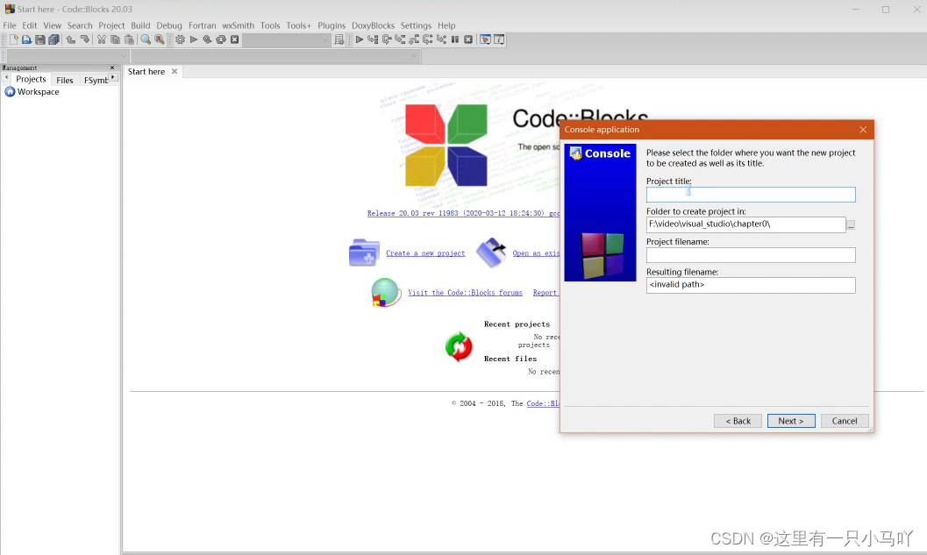Click the Project filename input field
The image size is (927, 555).
tap(751, 255)
